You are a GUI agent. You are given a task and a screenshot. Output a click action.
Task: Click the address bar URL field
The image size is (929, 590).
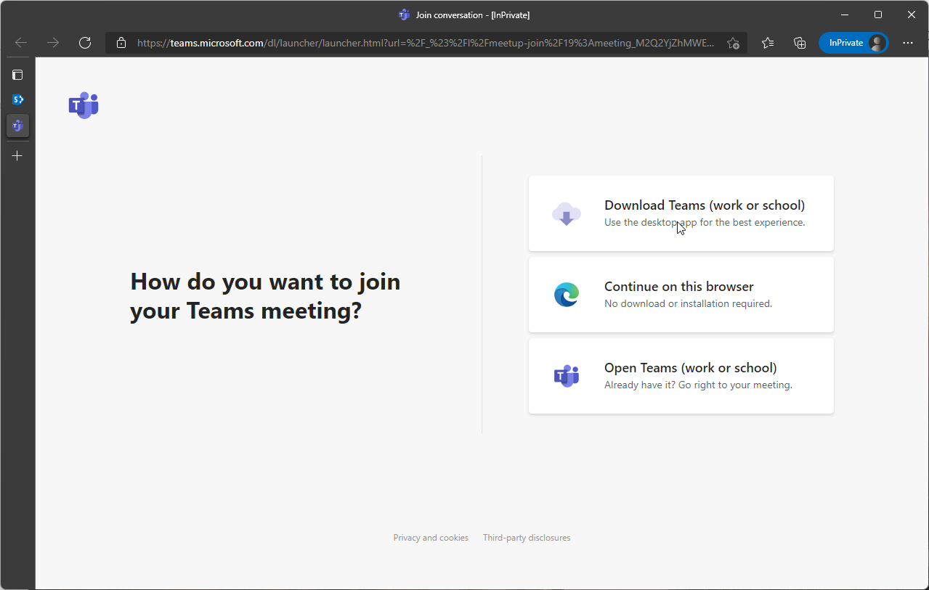[425, 43]
